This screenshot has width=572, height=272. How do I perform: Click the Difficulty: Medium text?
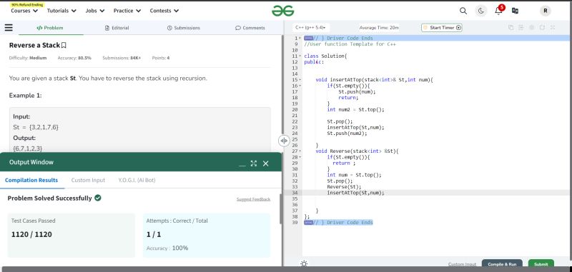28,58
